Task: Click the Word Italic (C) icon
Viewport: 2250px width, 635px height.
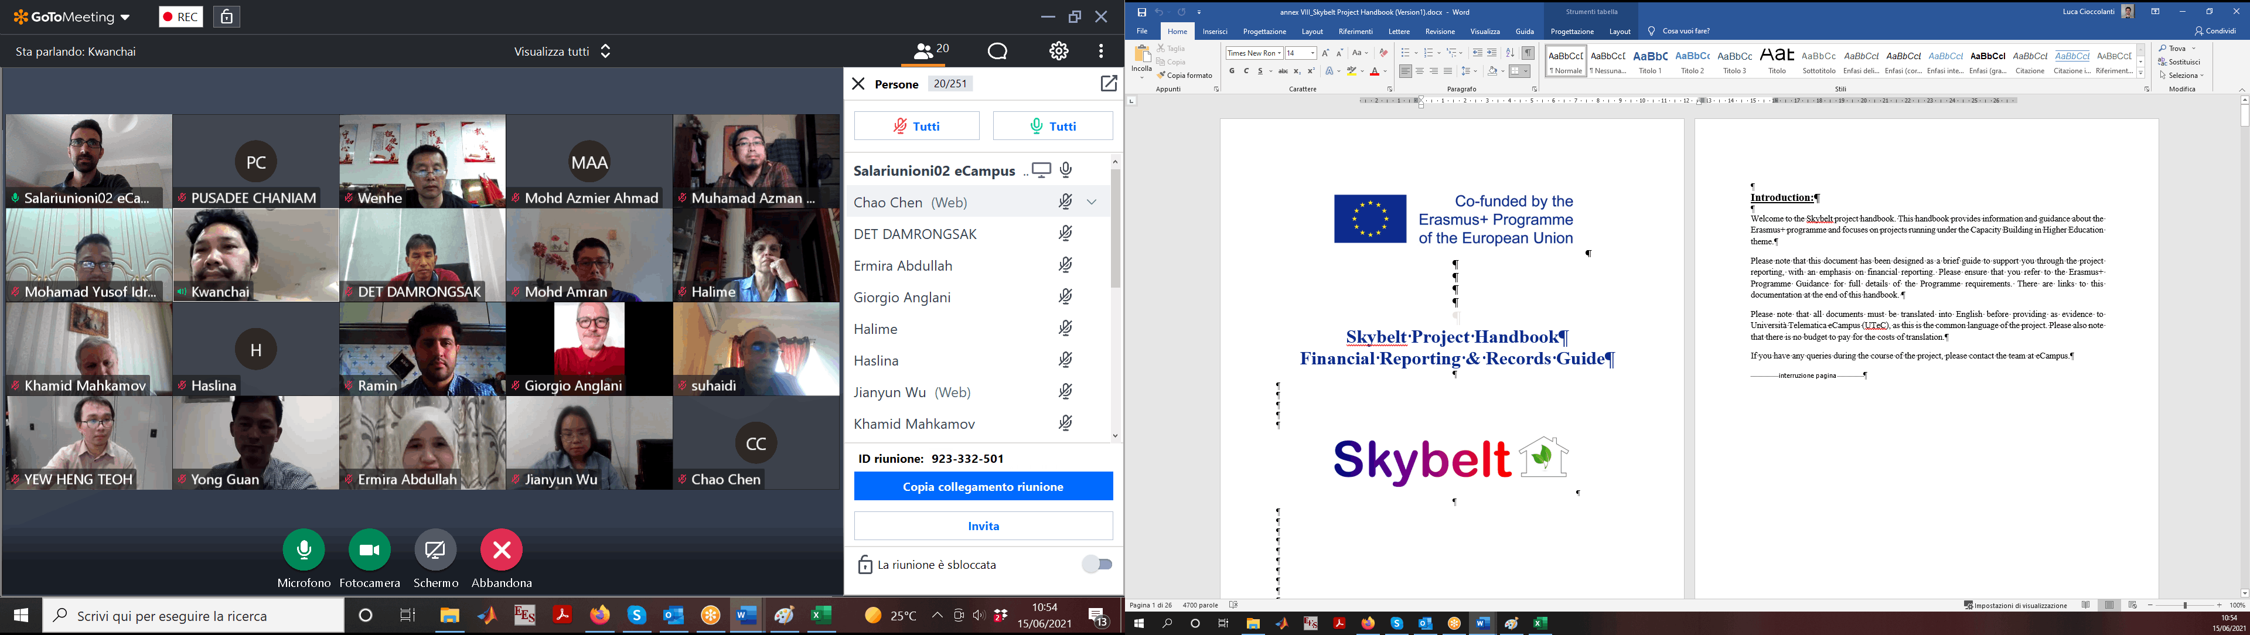Action: click(x=1246, y=71)
